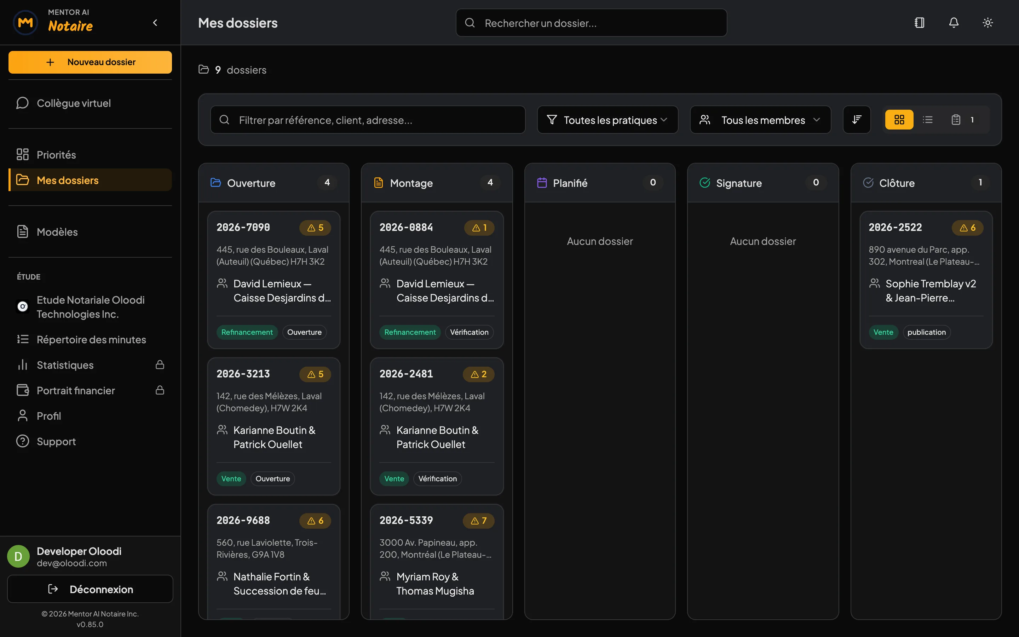Open Support page

pyautogui.click(x=90, y=442)
